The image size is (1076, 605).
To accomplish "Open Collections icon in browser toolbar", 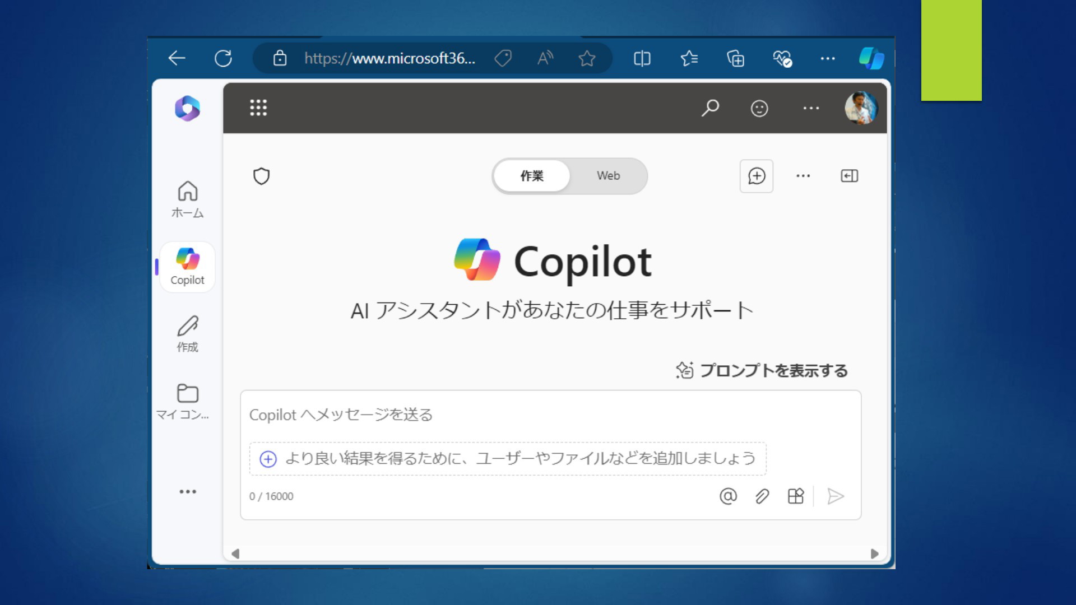I will (x=735, y=58).
